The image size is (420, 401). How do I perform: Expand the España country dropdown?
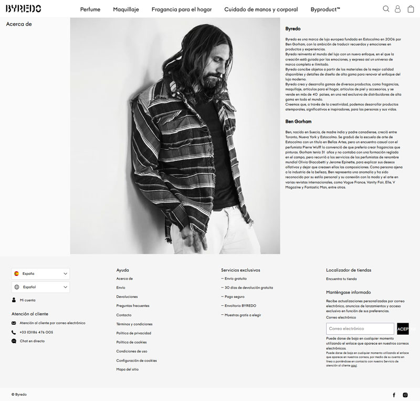coord(41,274)
